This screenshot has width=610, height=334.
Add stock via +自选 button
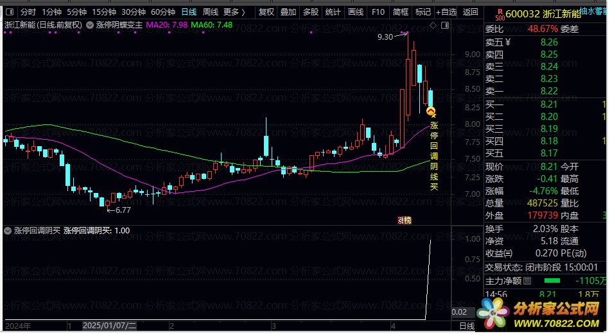tap(446, 12)
